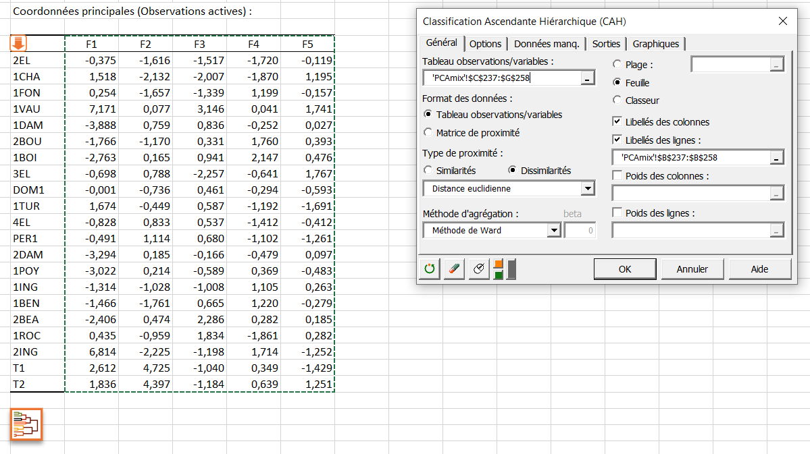810x454 pixels.
Task: Click the range selector button for Tableau observations/variables
Action: click(588, 79)
